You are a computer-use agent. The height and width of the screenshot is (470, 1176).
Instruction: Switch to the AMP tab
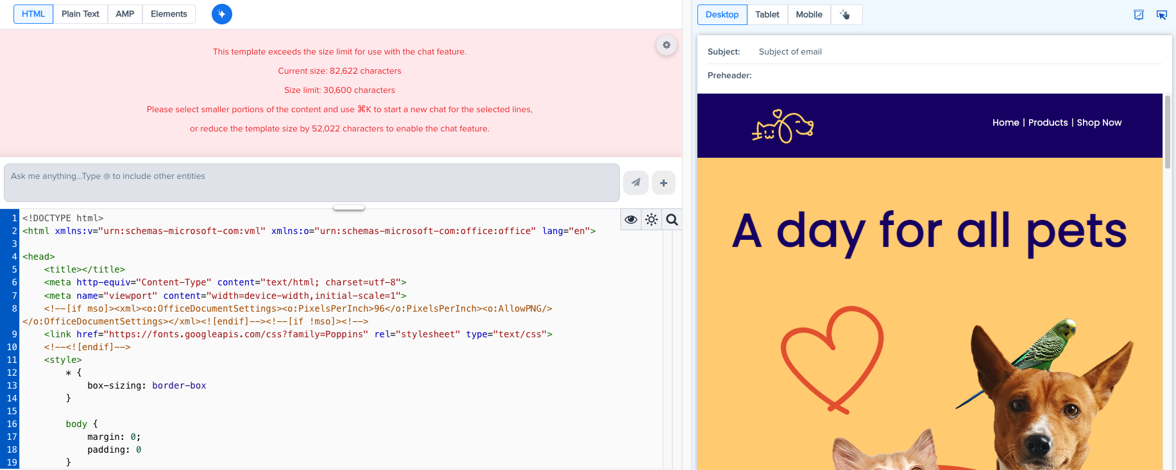coord(125,14)
